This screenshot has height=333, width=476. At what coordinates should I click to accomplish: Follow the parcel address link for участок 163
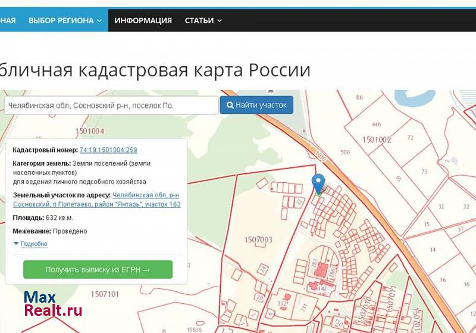[146, 200]
